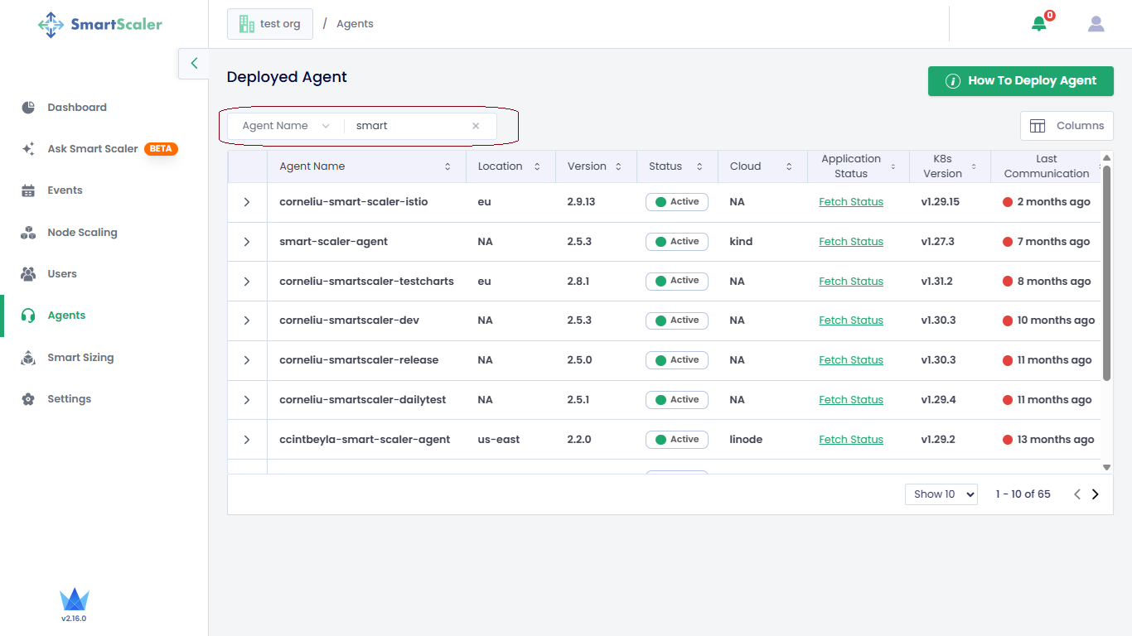Click the v1.31.2 K8s version cell
The width and height of the screenshot is (1132, 636).
pos(937,282)
